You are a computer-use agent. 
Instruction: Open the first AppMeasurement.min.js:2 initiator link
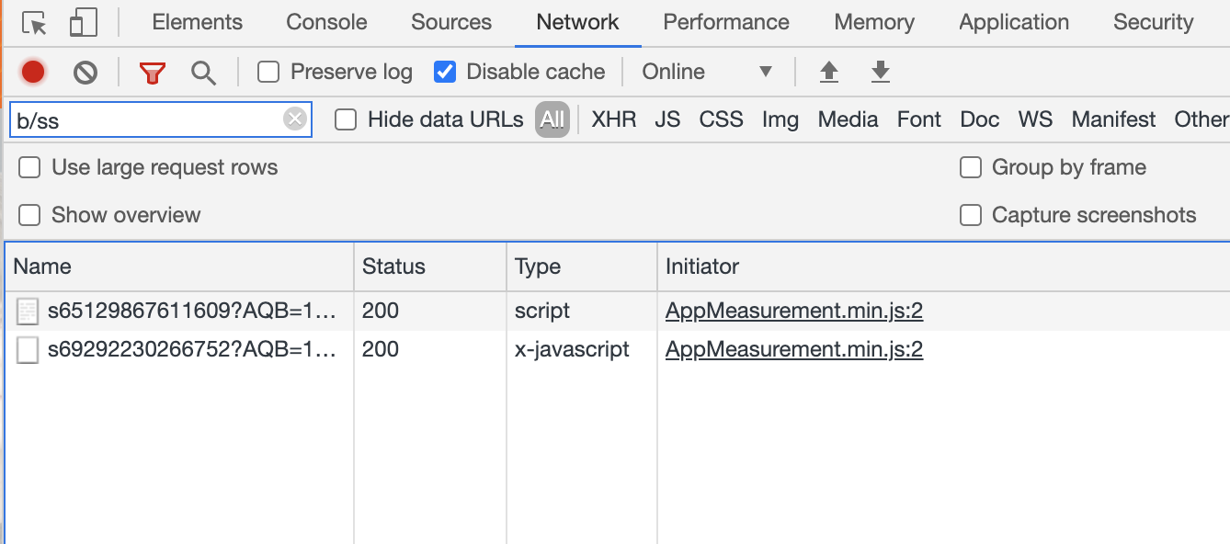[794, 311]
